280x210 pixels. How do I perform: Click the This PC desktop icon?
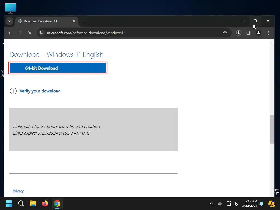pyautogui.click(x=11, y=8)
